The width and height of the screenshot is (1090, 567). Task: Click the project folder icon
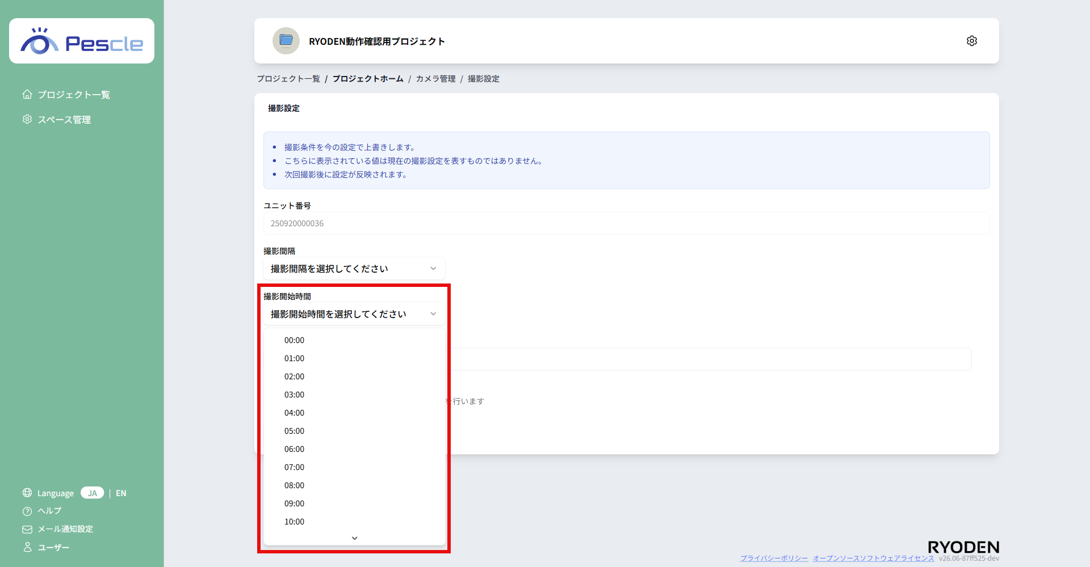coord(286,41)
